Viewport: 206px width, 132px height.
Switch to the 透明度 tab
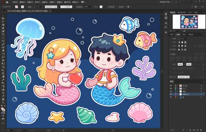coord(190,34)
